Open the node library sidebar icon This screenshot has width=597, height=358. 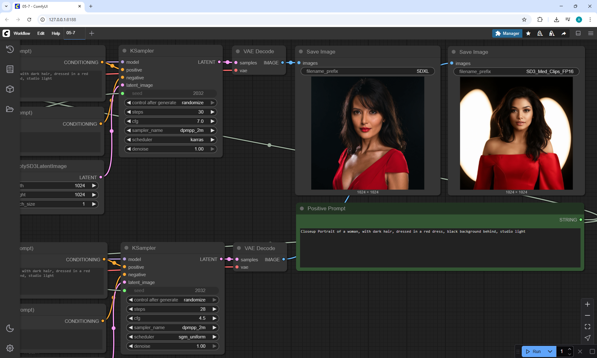(x=10, y=69)
